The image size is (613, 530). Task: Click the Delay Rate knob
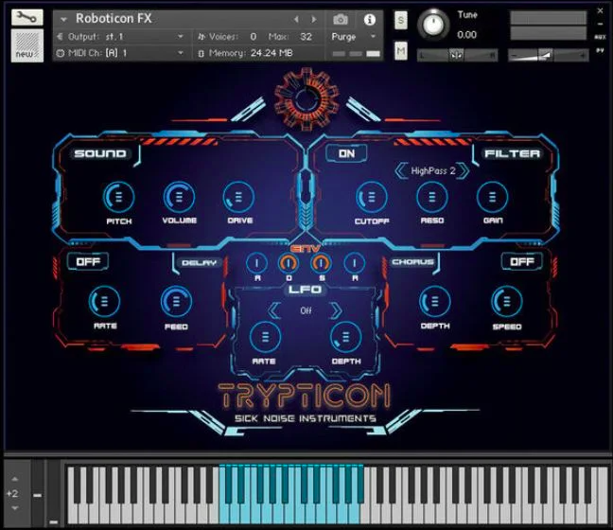coord(104,301)
